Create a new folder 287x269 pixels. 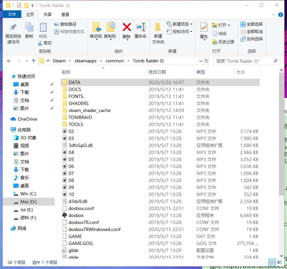(158, 33)
